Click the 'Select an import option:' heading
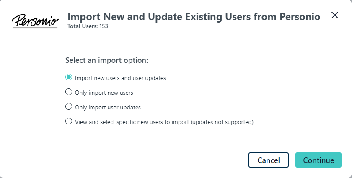This screenshot has width=352, height=178. pyautogui.click(x=107, y=60)
